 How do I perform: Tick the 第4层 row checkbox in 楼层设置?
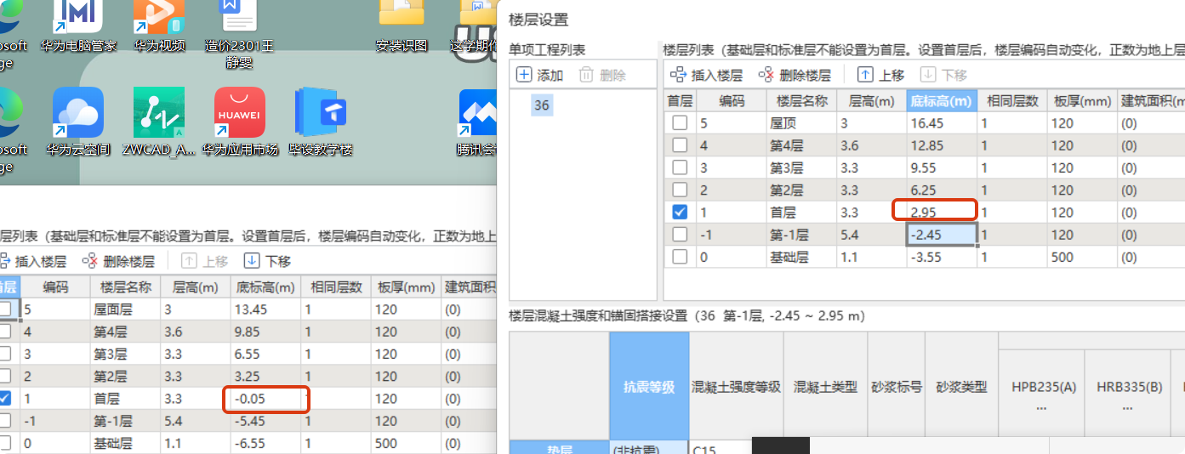tap(680, 145)
